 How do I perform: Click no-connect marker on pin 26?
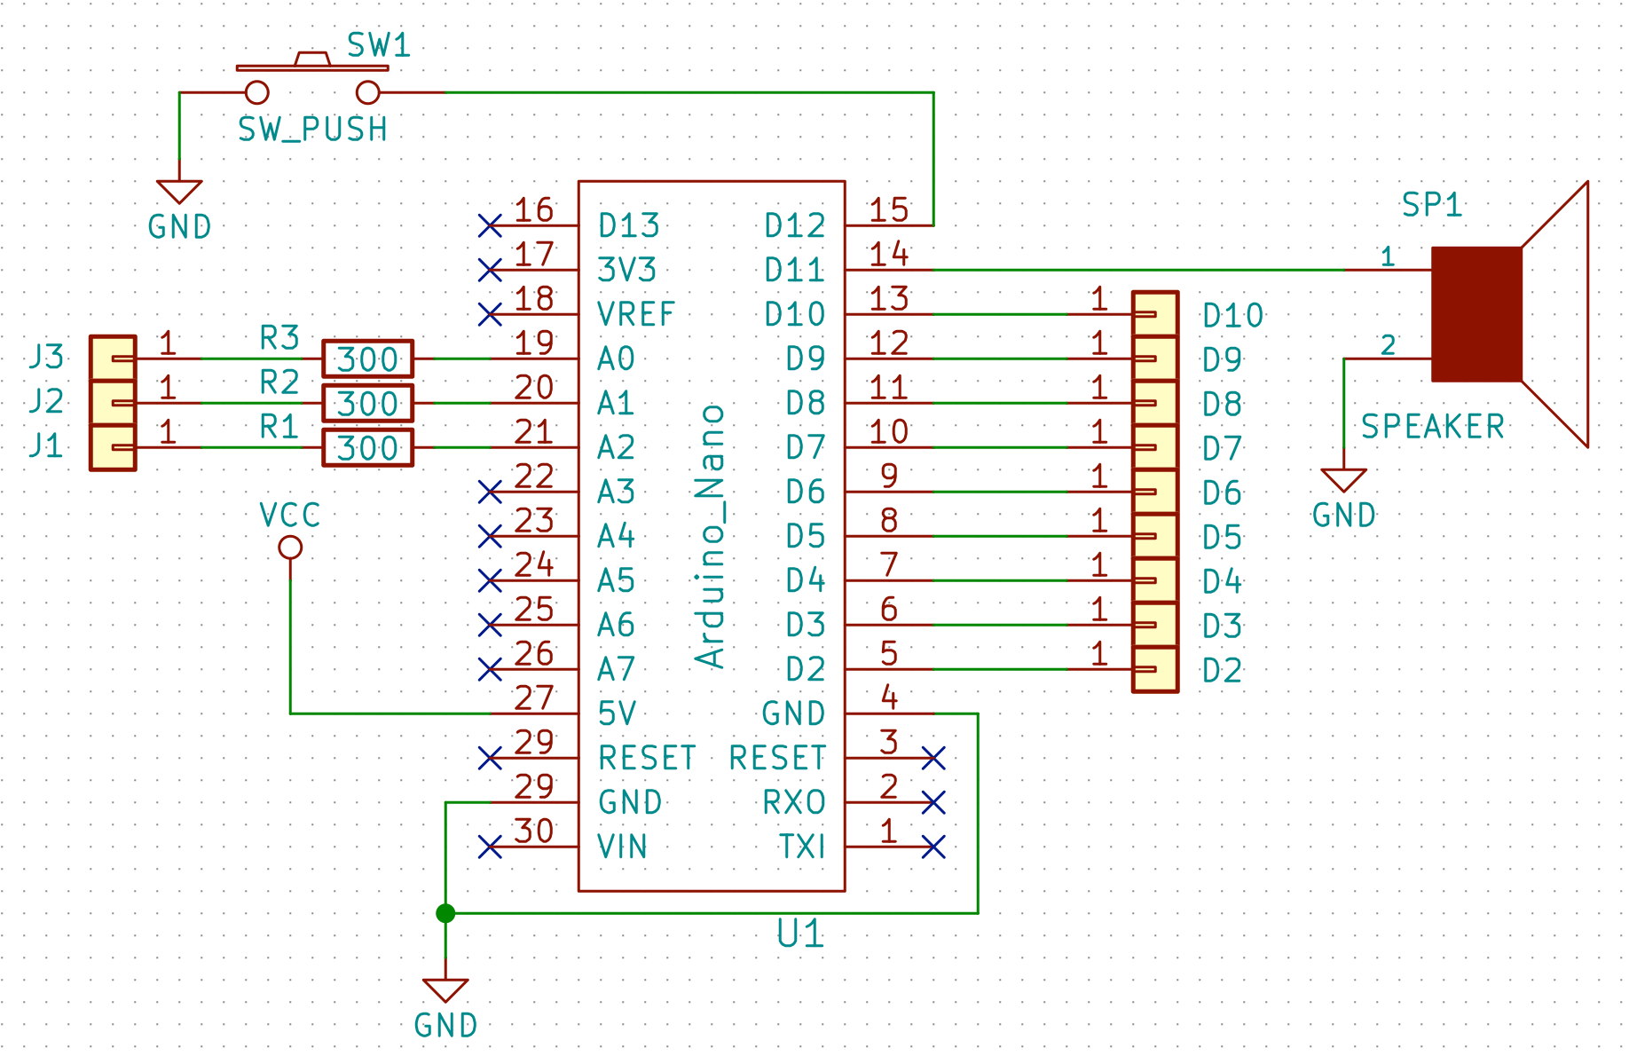point(490,669)
